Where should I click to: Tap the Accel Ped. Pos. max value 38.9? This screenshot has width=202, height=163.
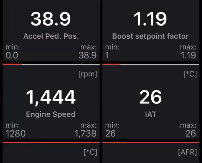(88, 55)
